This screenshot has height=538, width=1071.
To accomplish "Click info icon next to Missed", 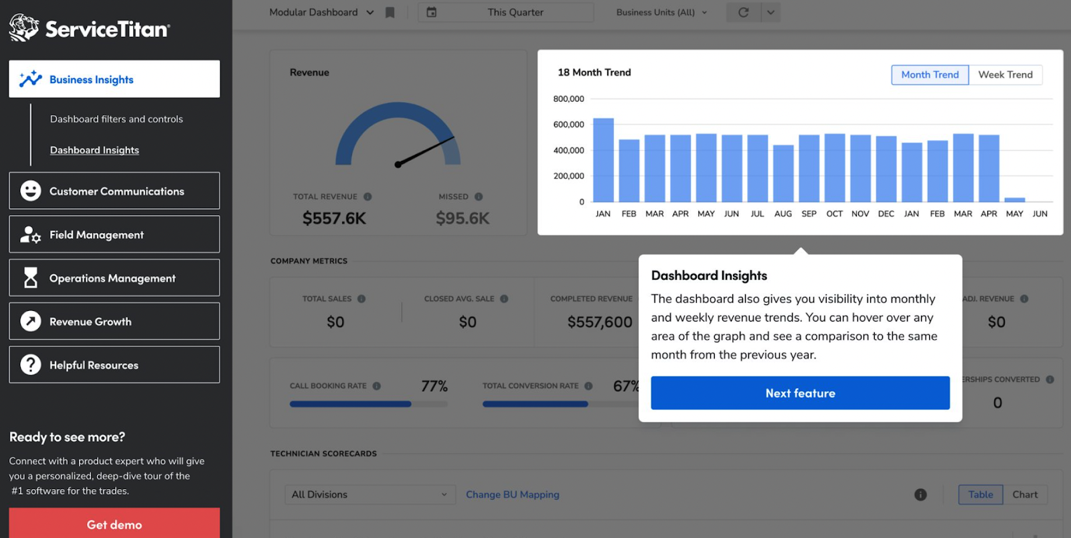I will (479, 196).
